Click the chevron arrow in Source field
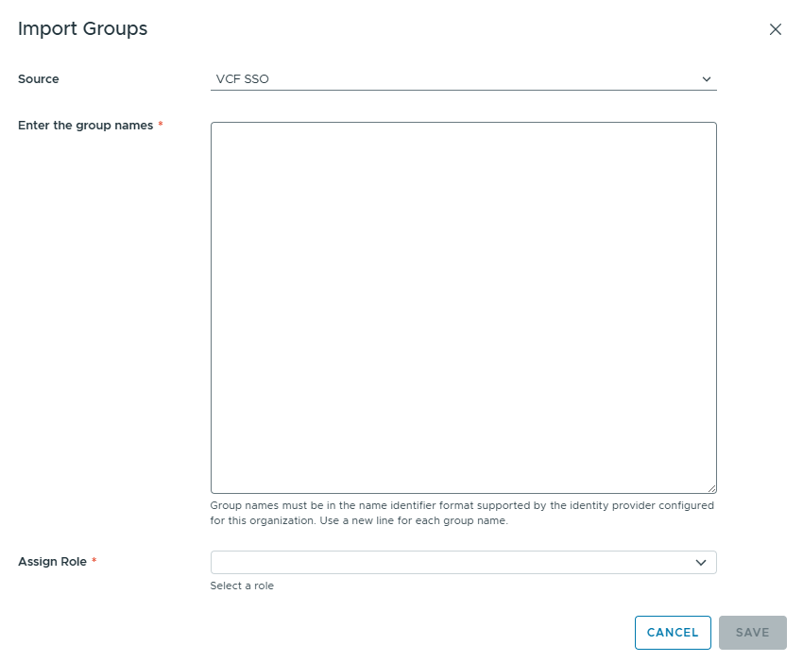This screenshot has height=662, width=803. [707, 79]
